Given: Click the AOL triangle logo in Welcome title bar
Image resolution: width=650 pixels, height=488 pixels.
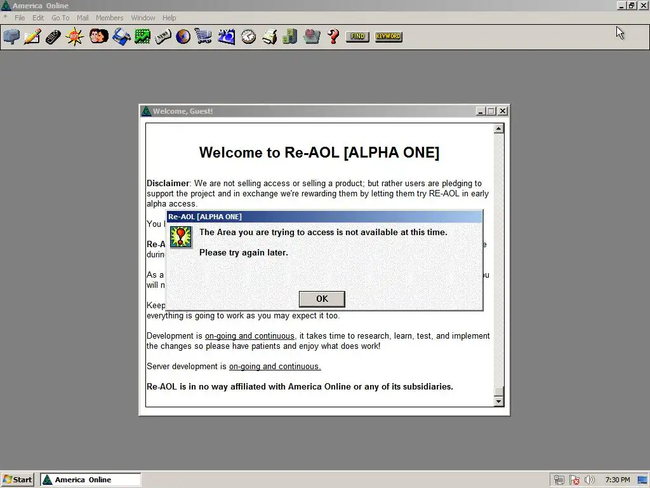Looking at the screenshot, I should coord(146,111).
